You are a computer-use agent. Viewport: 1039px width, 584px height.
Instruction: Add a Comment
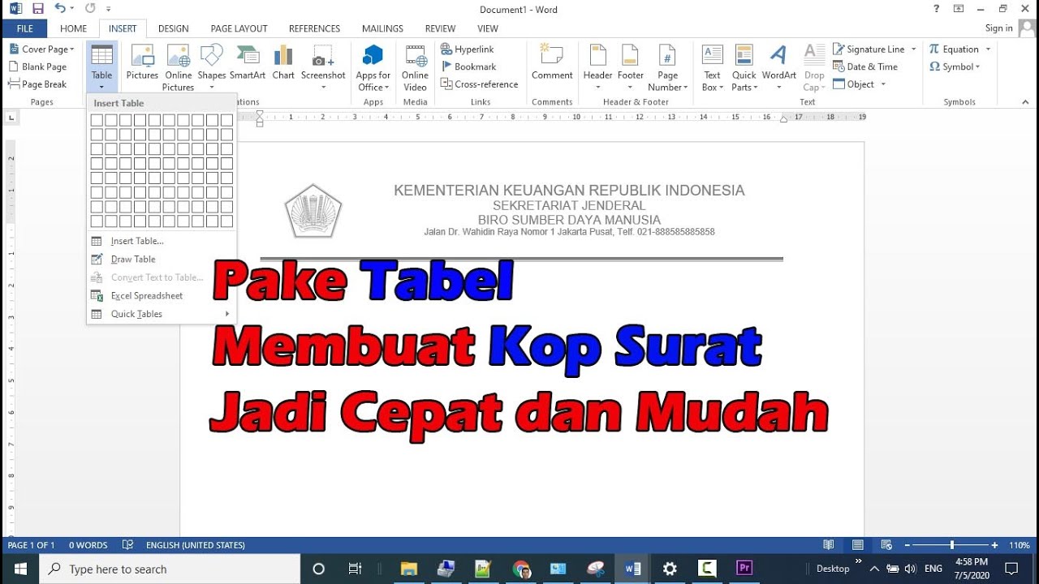click(552, 63)
